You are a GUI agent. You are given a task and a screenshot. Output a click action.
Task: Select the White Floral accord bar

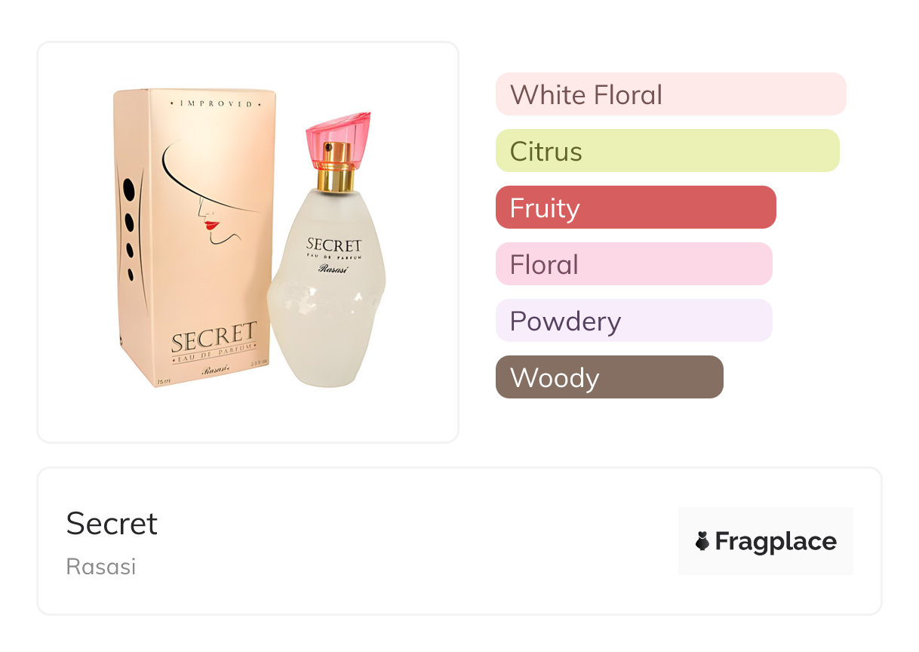670,94
